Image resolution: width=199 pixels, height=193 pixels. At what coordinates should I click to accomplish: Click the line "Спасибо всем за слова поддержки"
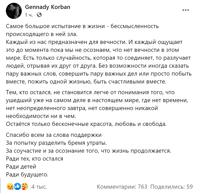(x=54, y=135)
